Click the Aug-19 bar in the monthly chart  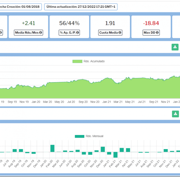click(x=15, y=151)
